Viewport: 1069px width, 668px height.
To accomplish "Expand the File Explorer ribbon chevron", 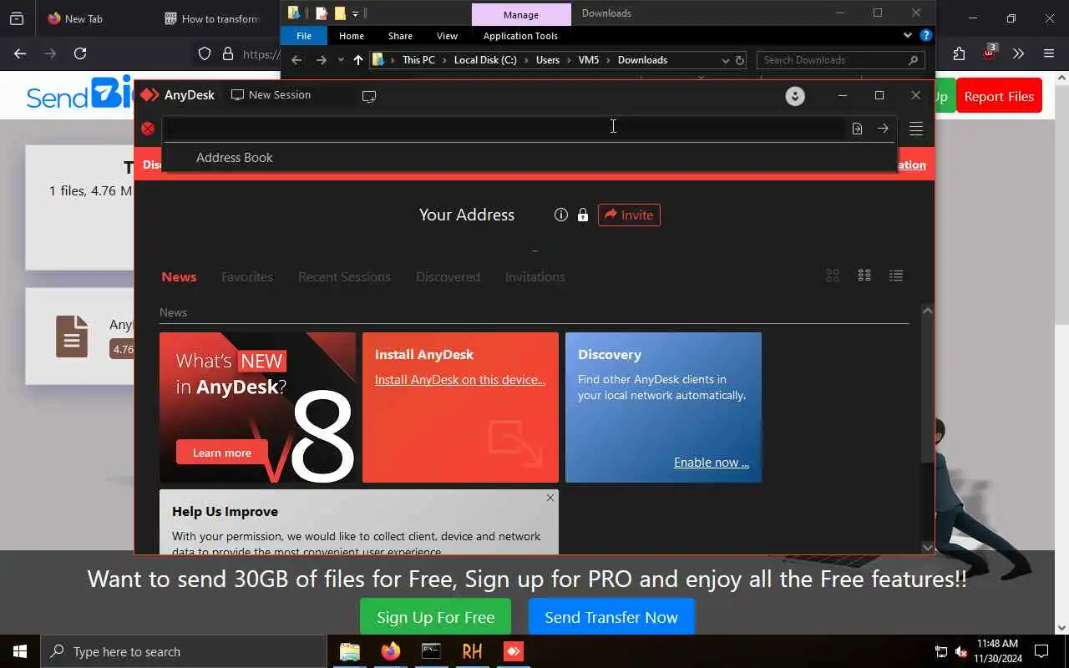I will pos(908,36).
